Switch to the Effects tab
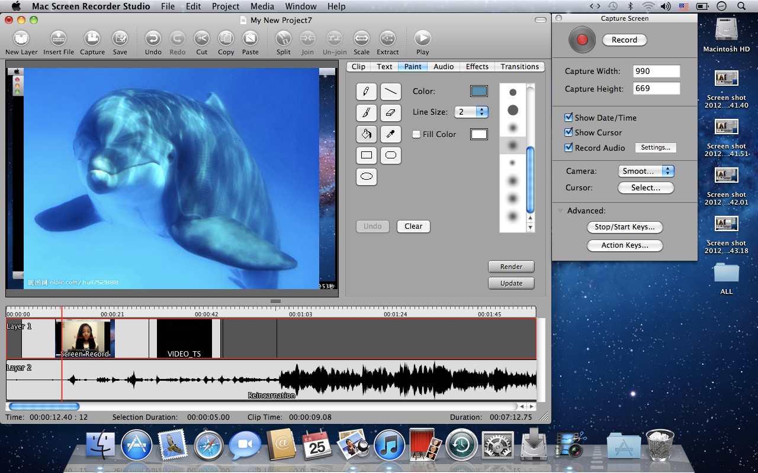The height and width of the screenshot is (473, 758). (477, 67)
